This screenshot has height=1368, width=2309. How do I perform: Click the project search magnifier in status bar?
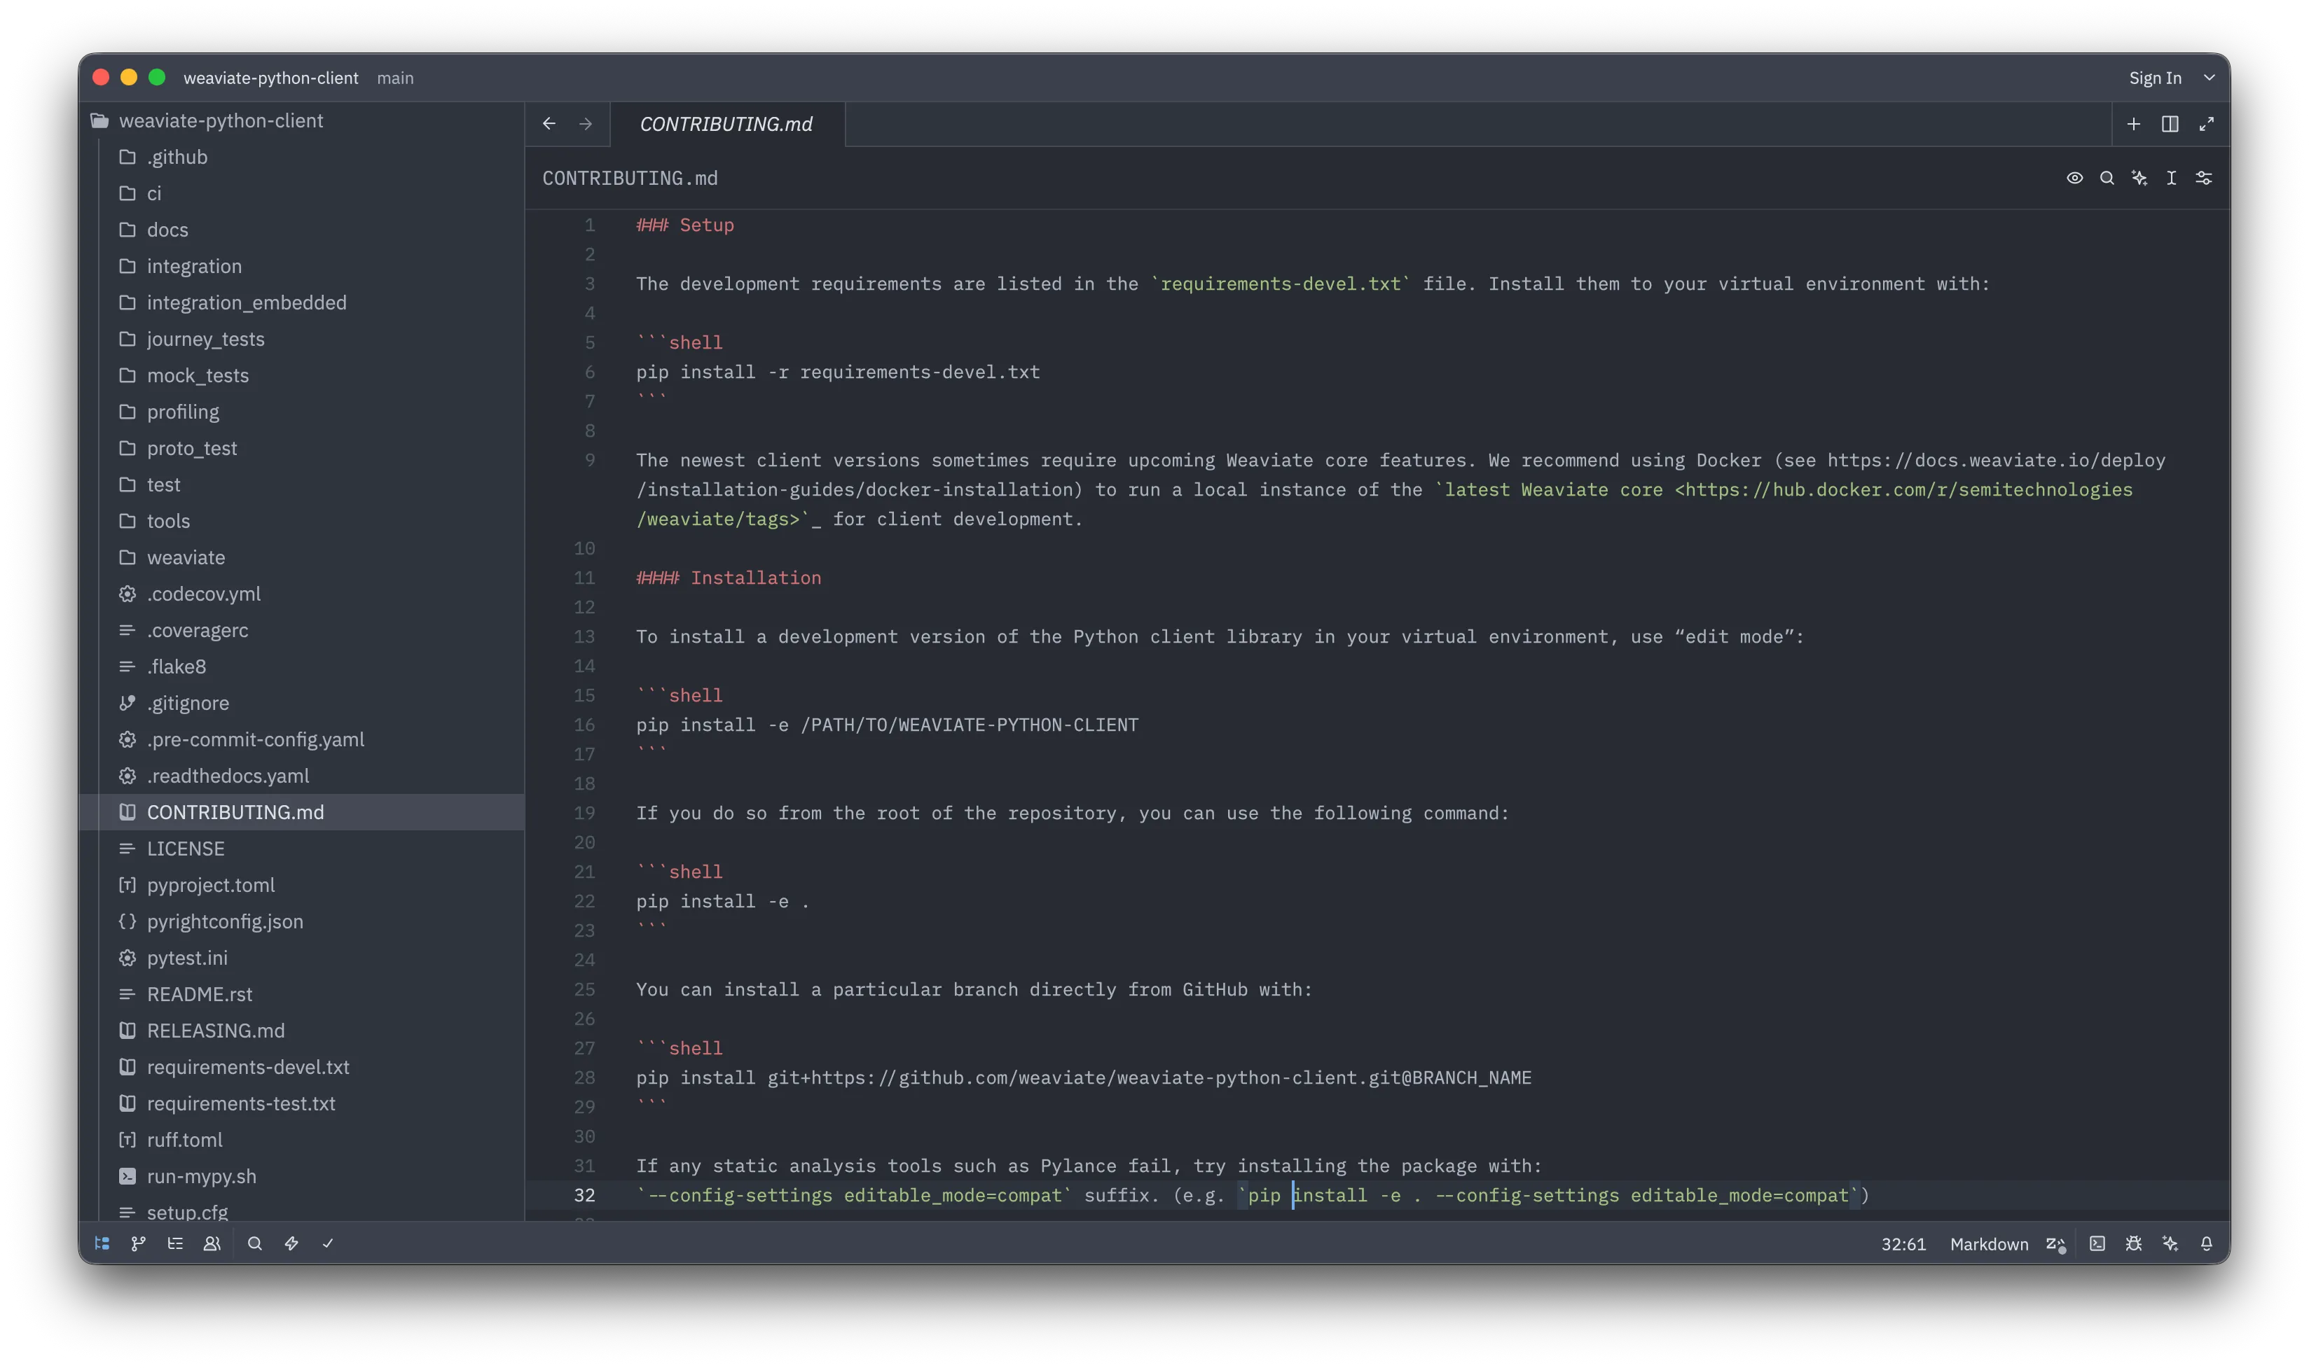256,1243
